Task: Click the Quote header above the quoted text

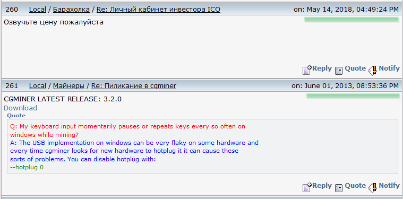Action: point(16,116)
